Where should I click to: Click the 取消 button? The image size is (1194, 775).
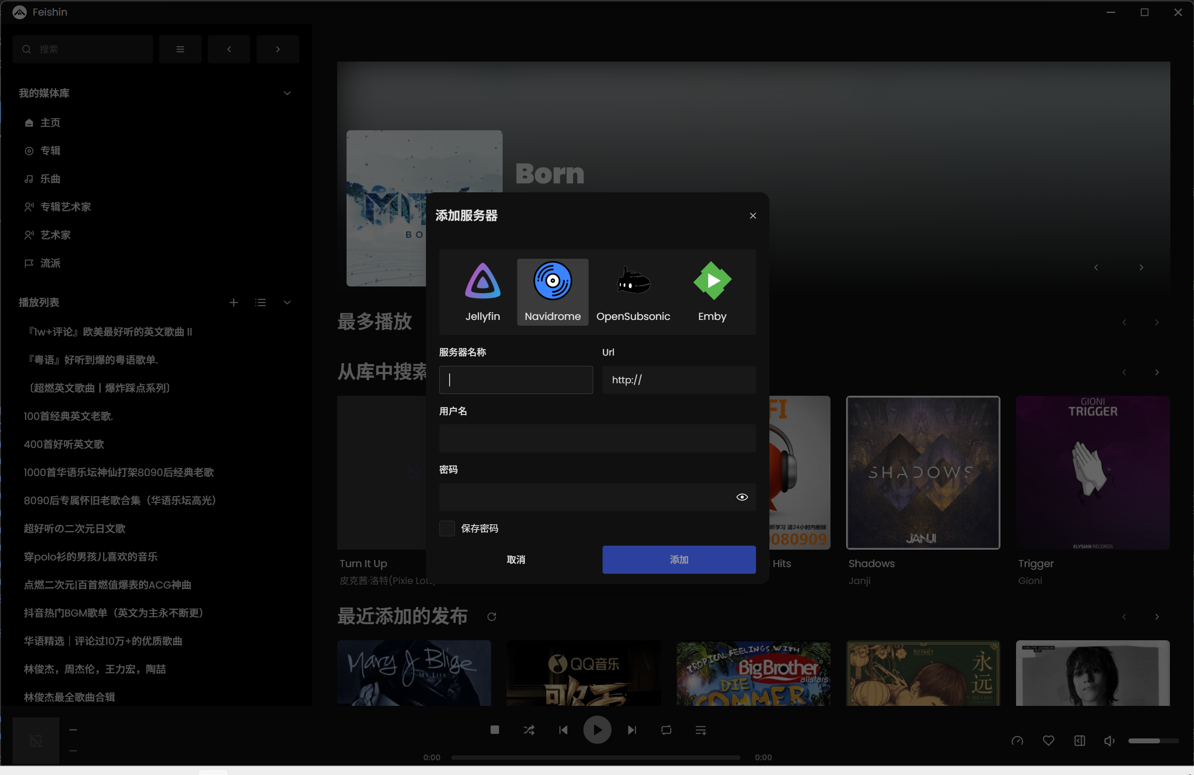516,559
